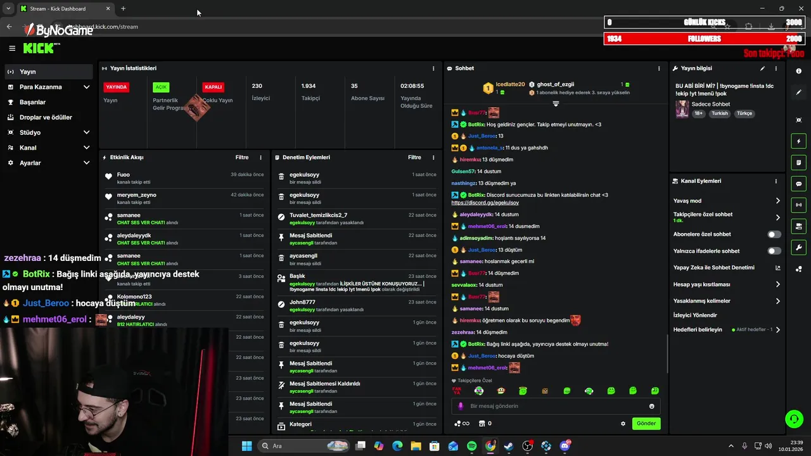Open Hedefleri belirleyin chevron
The width and height of the screenshot is (811, 456).
point(777,330)
